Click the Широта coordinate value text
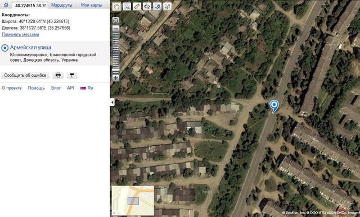 pyautogui.click(x=35, y=21)
